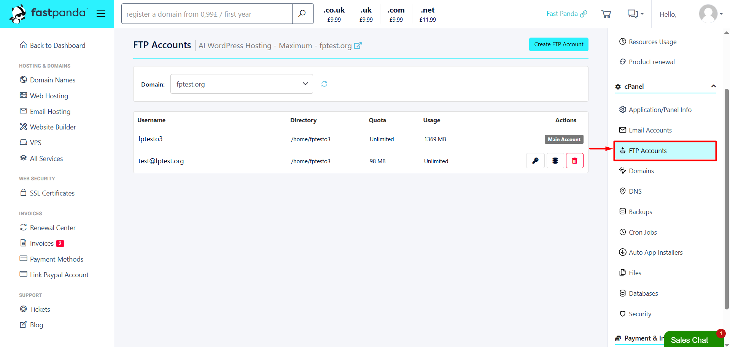
Task: Click the Usage column header
Action: coord(432,120)
